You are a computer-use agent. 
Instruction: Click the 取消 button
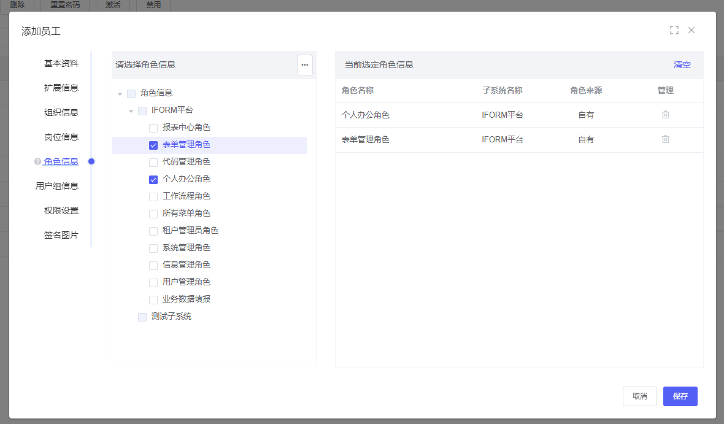point(639,396)
